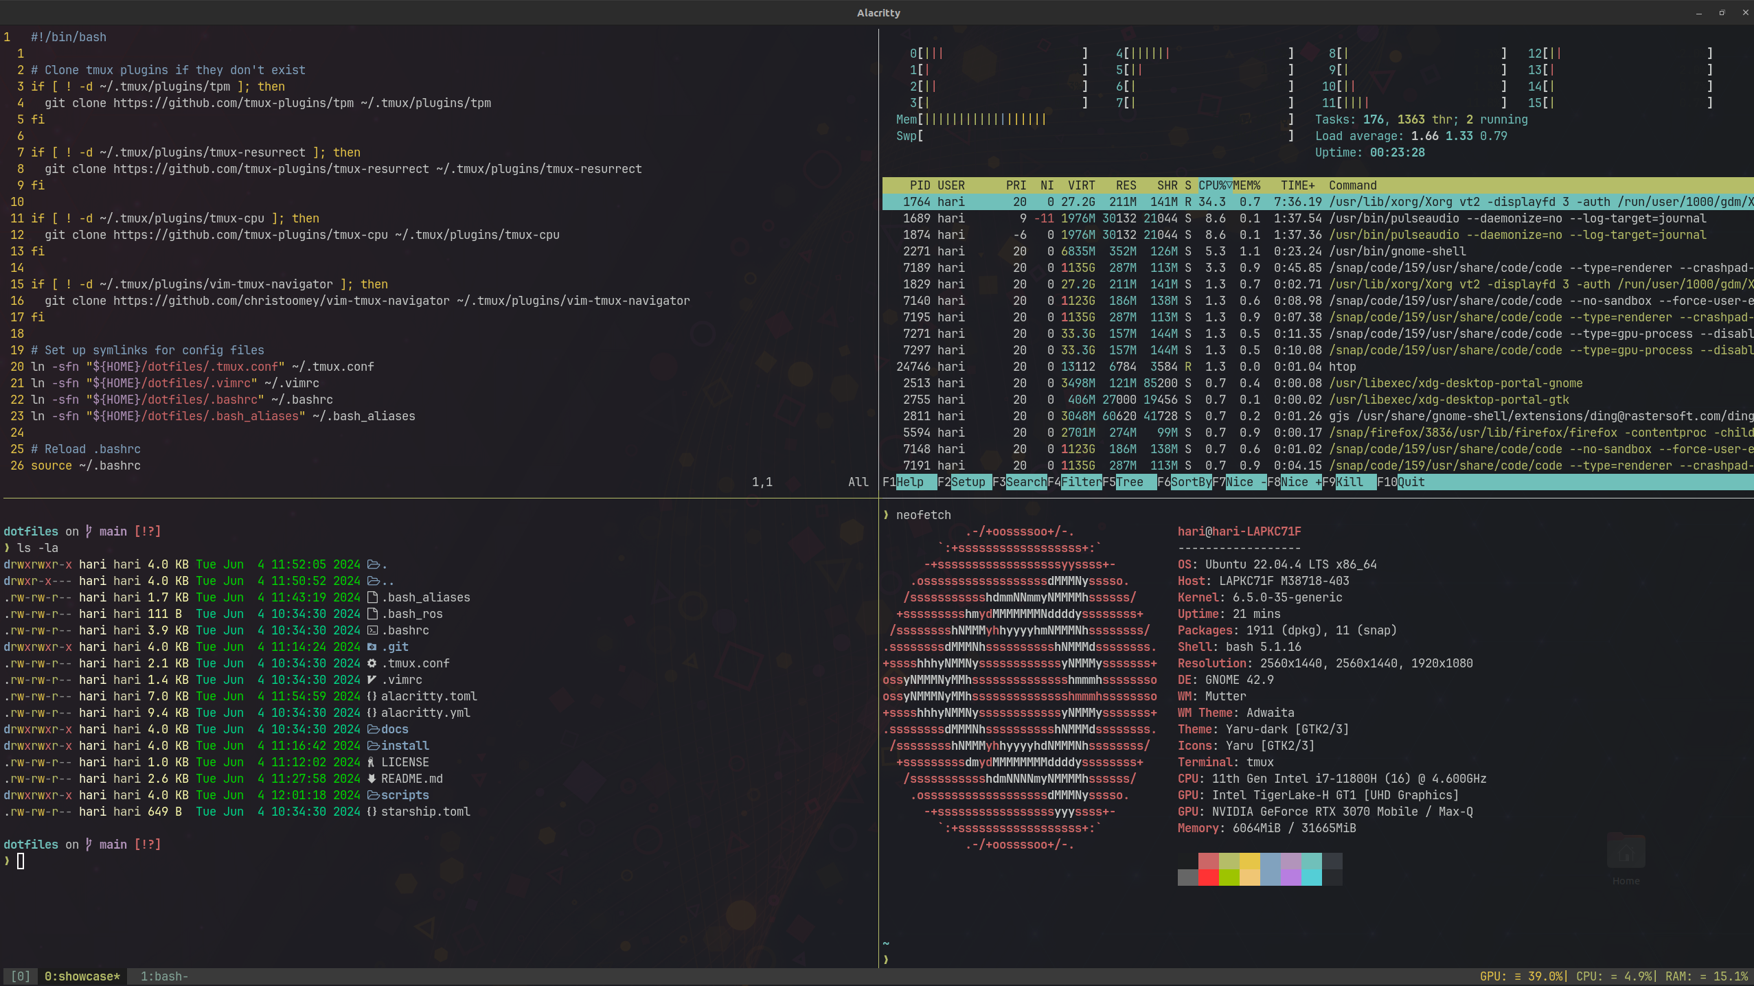1754x986 pixels.
Task: Click the green swatch in neofetch palette
Action: (1229, 877)
